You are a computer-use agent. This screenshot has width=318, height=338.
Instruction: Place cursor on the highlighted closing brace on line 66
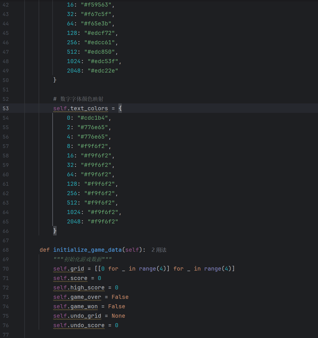(x=55, y=231)
